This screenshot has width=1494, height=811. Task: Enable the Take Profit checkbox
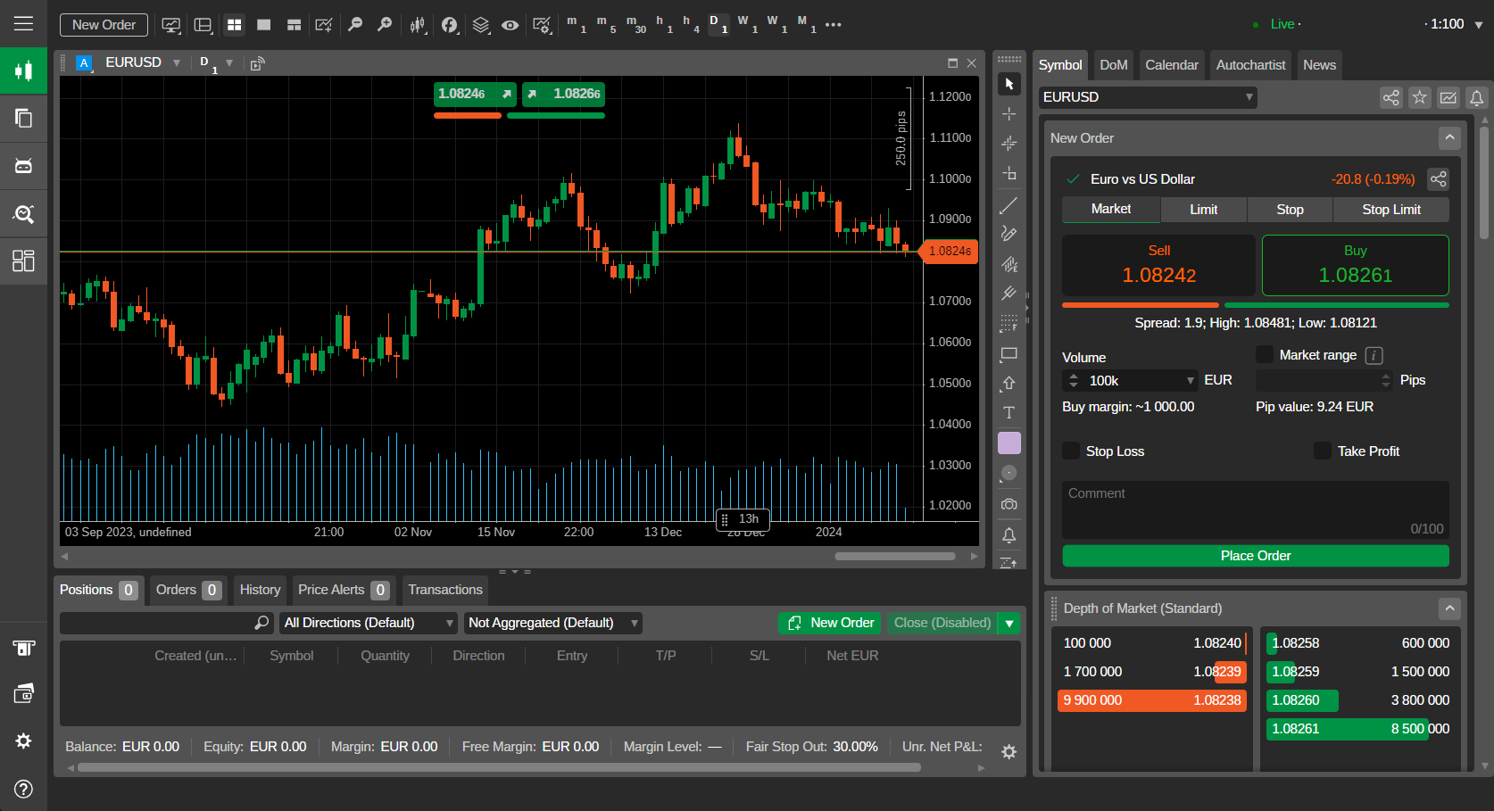click(x=1323, y=451)
